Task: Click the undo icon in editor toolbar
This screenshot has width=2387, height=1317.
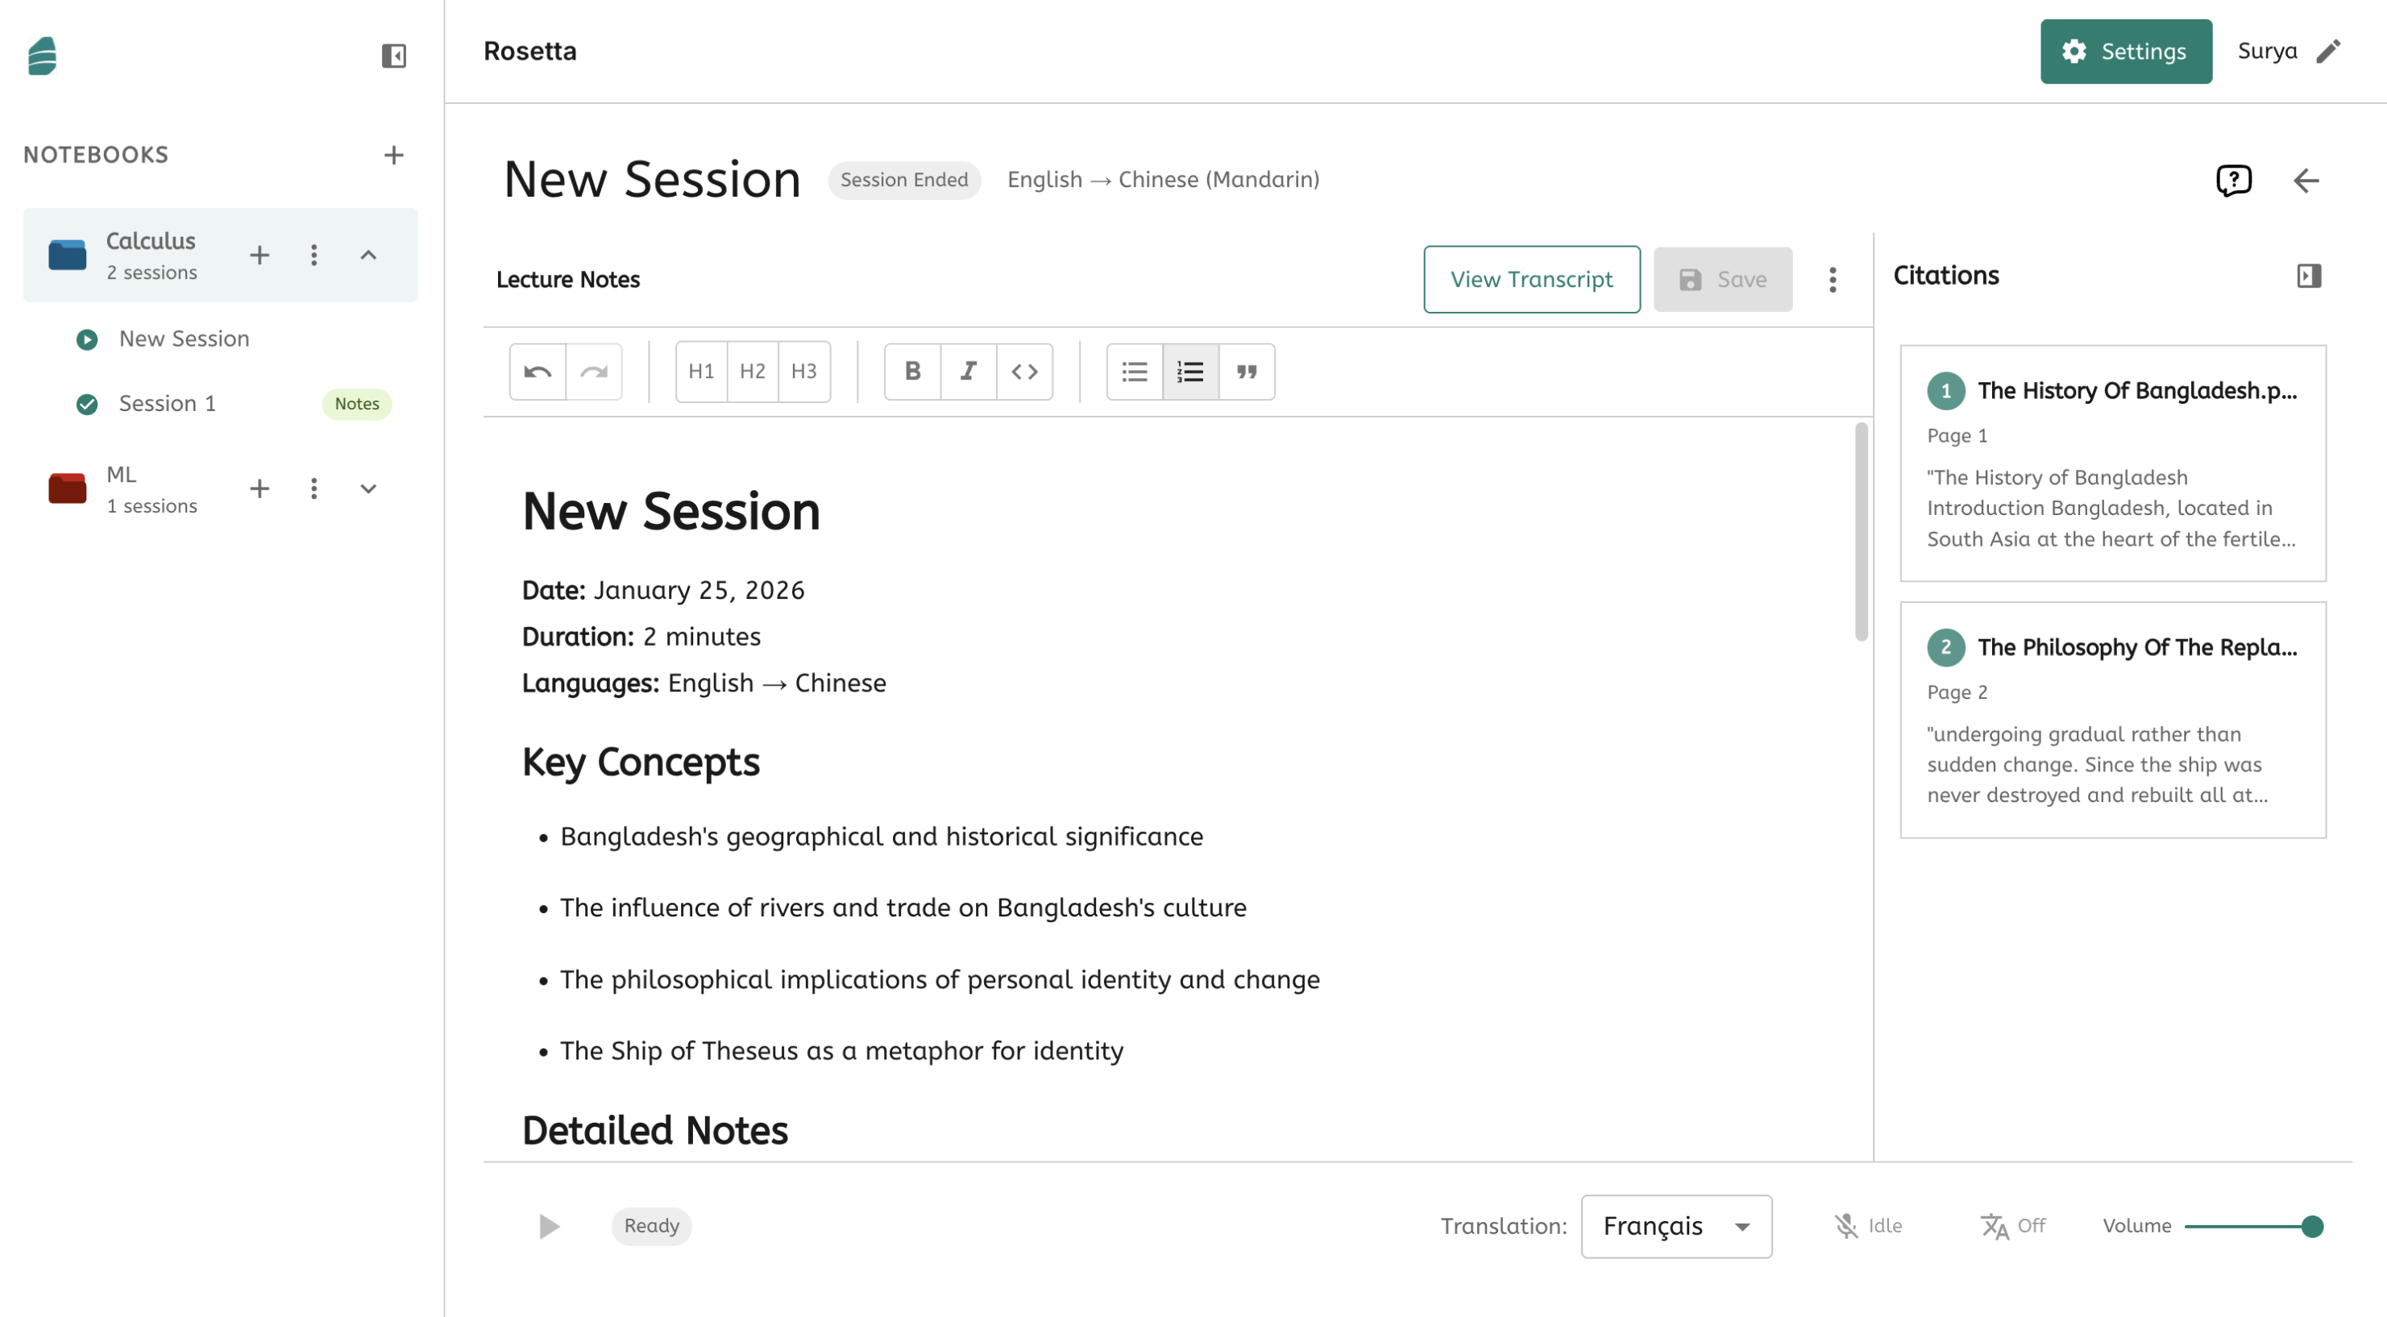Action: pos(538,372)
